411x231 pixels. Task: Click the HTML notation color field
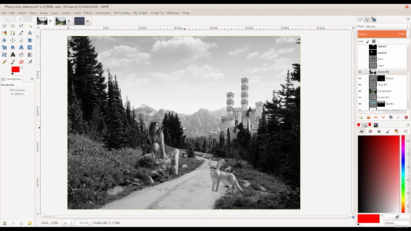pos(397,223)
